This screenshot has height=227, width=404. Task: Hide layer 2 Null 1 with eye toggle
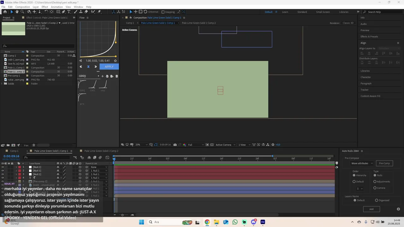pos(3,171)
